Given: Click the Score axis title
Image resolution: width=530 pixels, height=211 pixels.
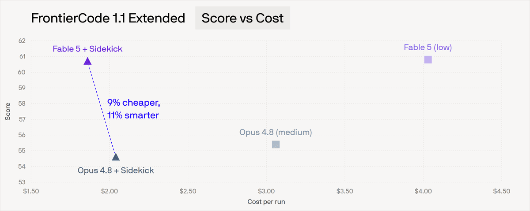Looking at the screenshot, I should pos(8,111).
